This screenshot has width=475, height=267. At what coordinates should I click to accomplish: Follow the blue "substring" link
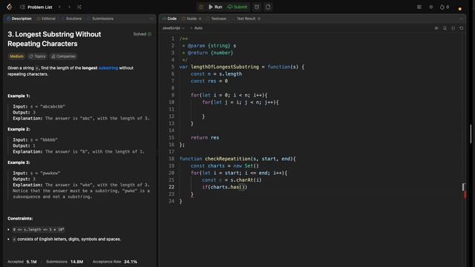tap(108, 67)
